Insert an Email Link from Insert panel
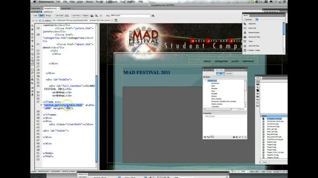Screen dimensions: 318x178 tap(252, 28)
